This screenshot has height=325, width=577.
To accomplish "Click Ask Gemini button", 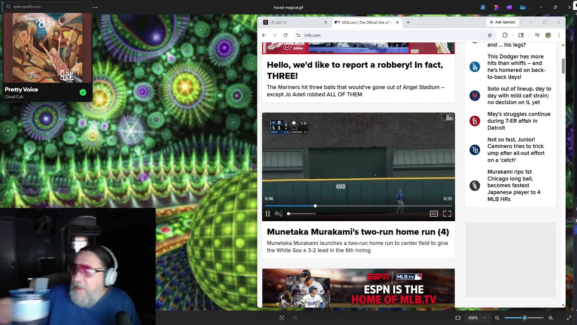I will click(502, 22).
